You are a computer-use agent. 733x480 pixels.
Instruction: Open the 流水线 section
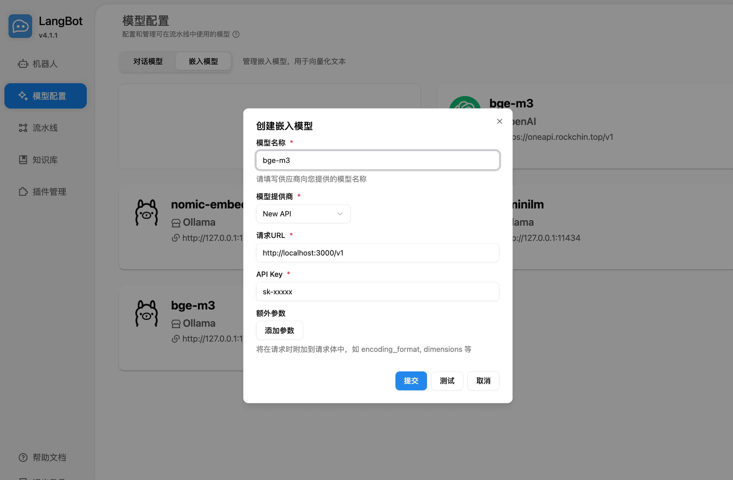[45, 128]
